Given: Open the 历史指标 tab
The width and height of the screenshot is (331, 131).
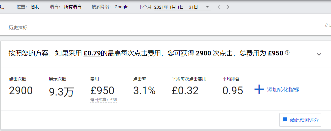Looking at the screenshot, I should coord(18,28).
